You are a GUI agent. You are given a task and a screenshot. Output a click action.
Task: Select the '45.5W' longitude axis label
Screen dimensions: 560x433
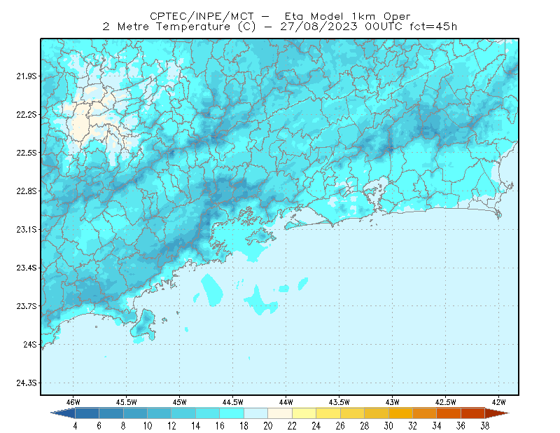pos(127,402)
